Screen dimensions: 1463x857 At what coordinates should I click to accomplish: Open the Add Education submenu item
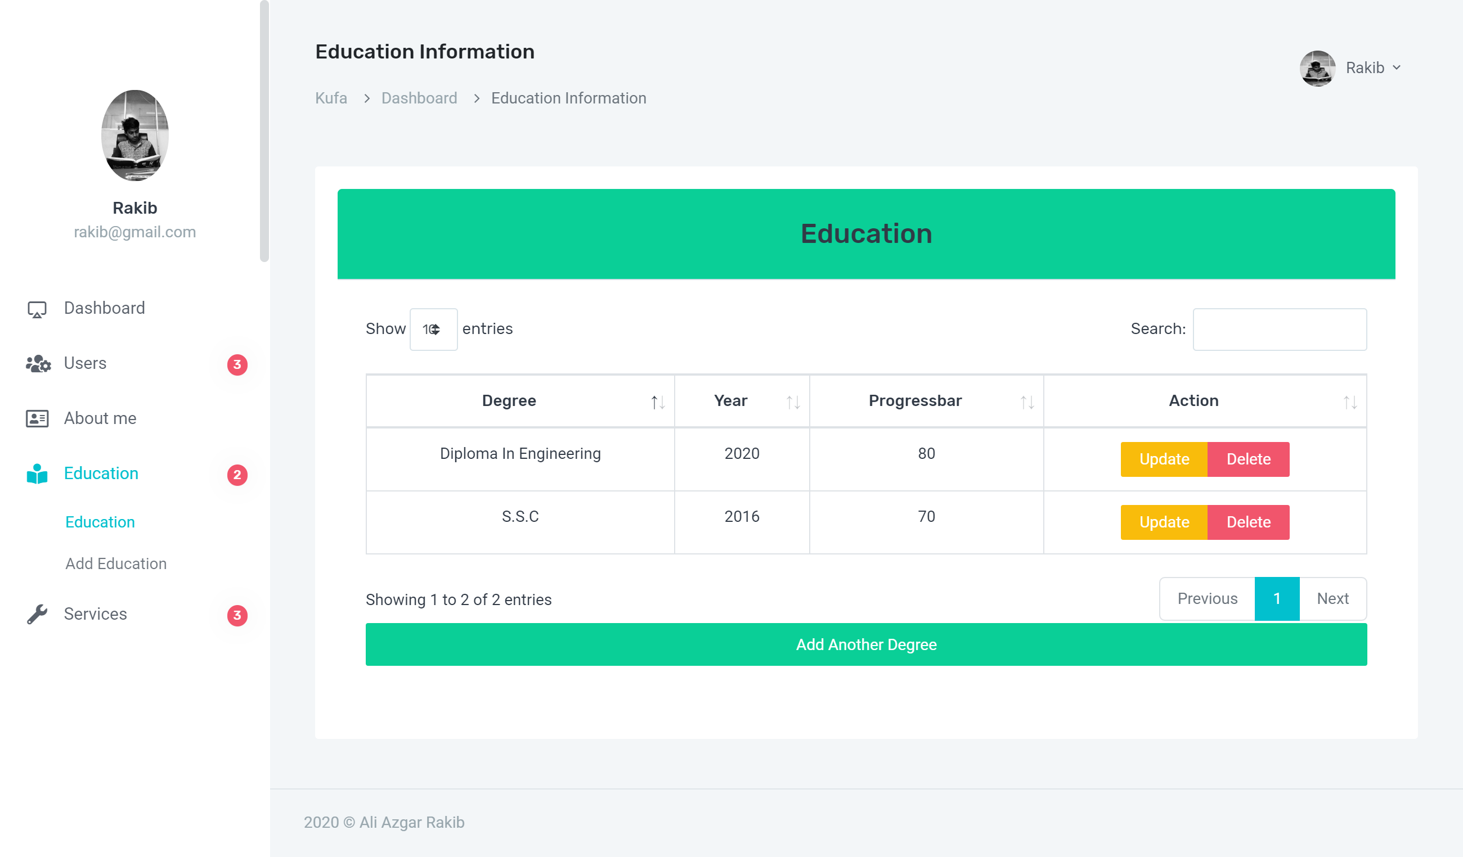tap(115, 563)
